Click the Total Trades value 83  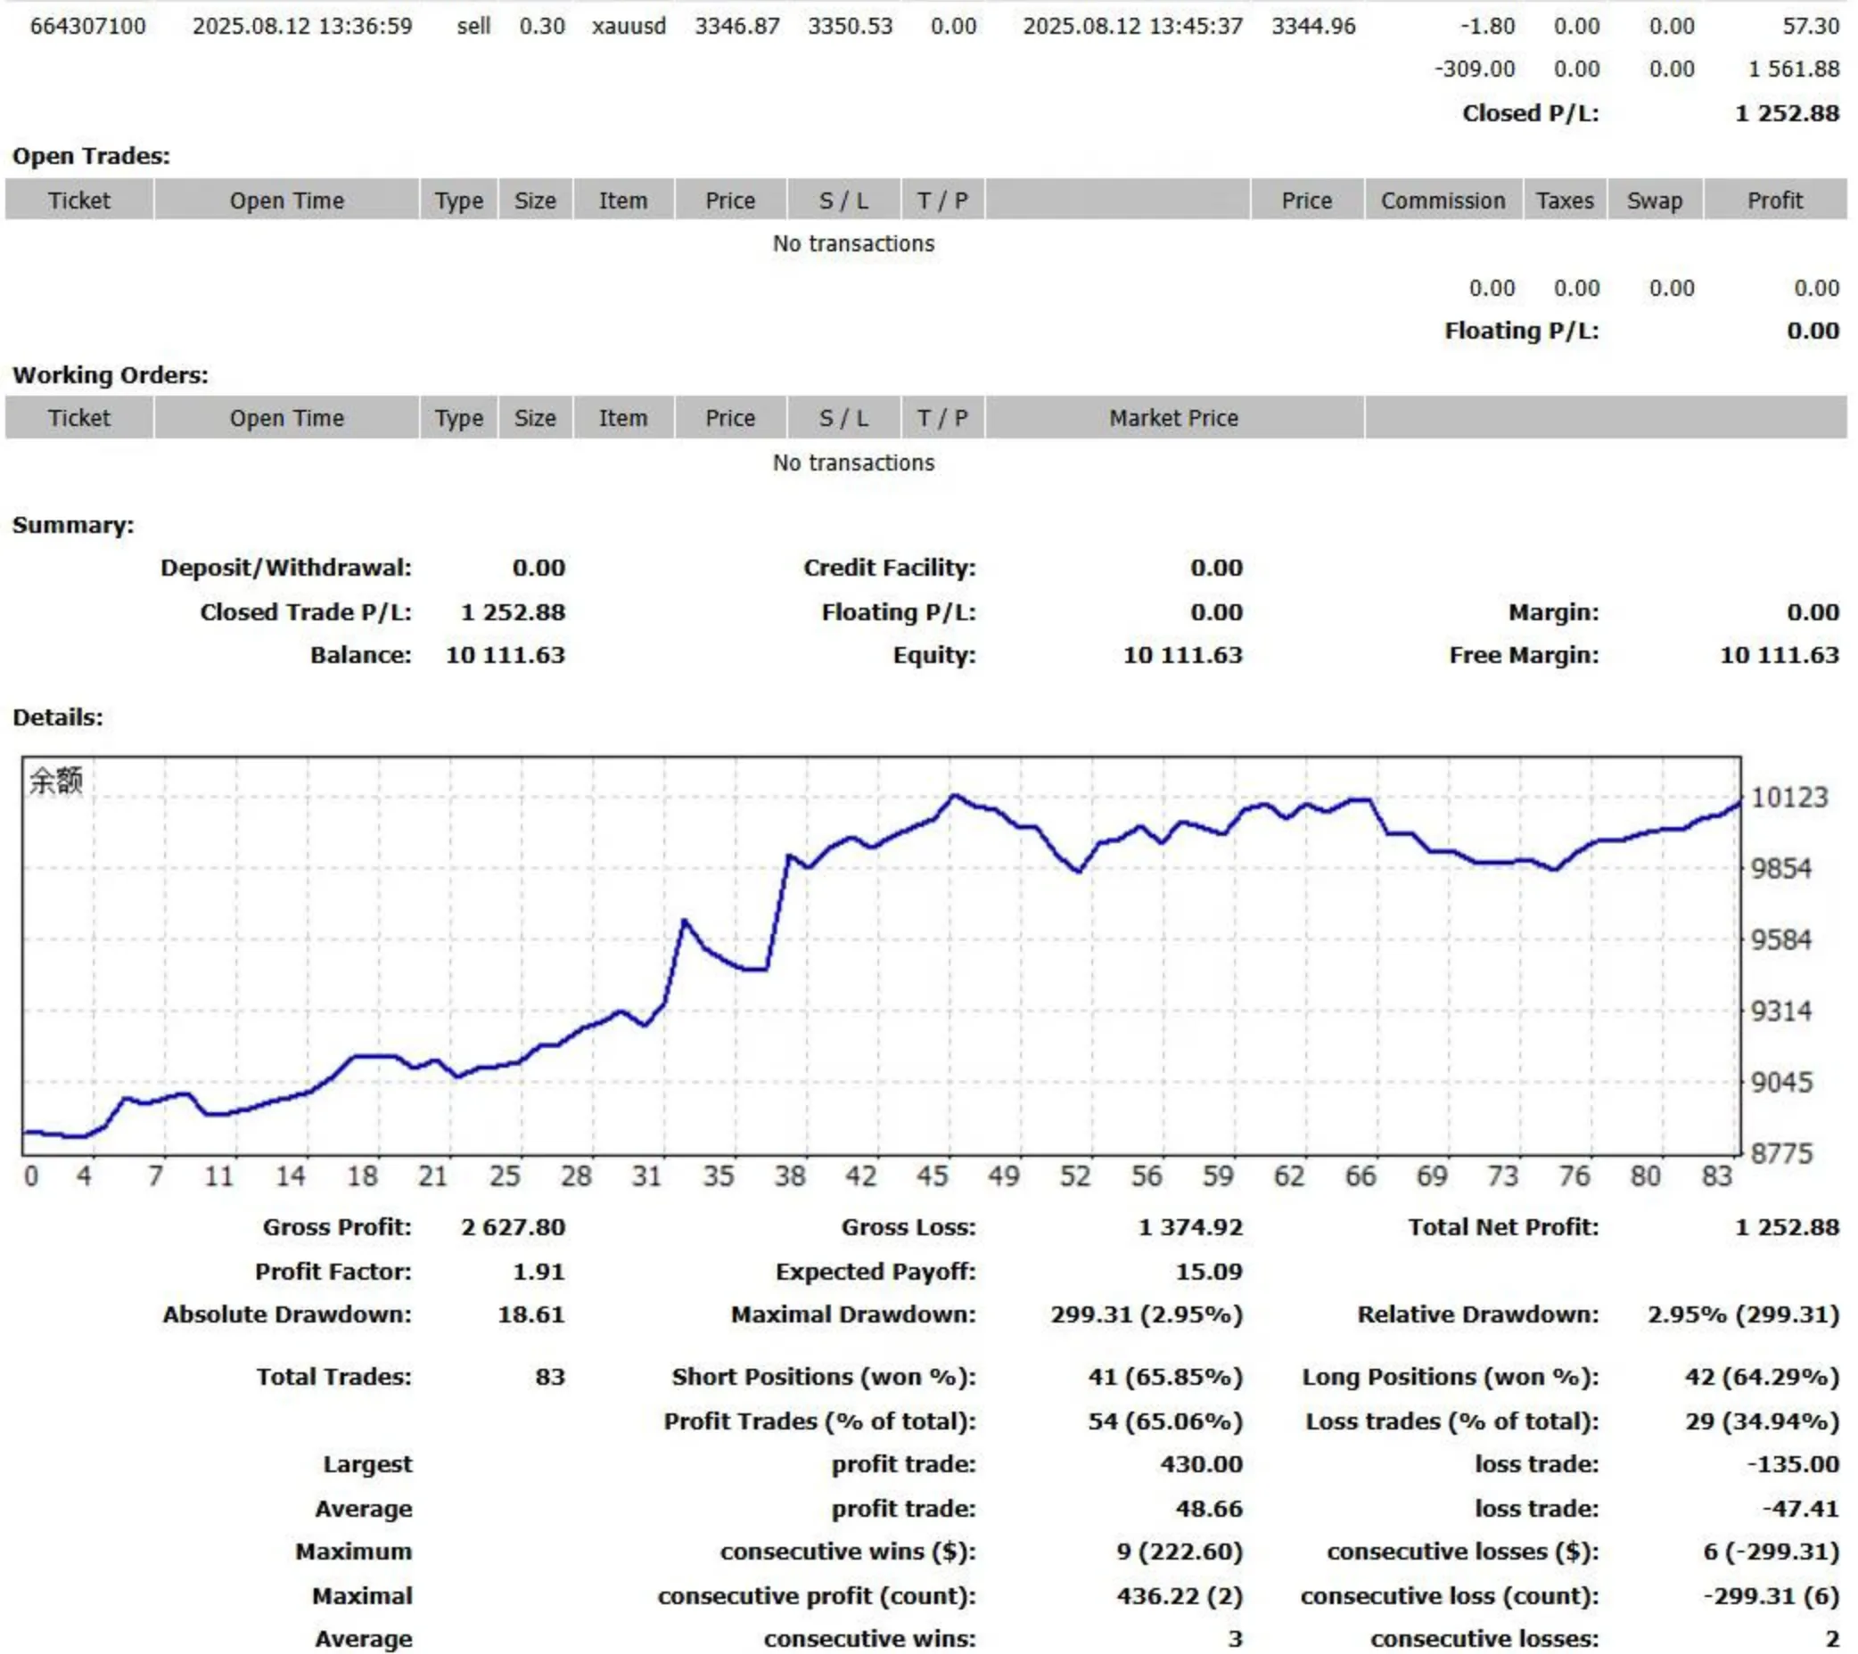550,1377
